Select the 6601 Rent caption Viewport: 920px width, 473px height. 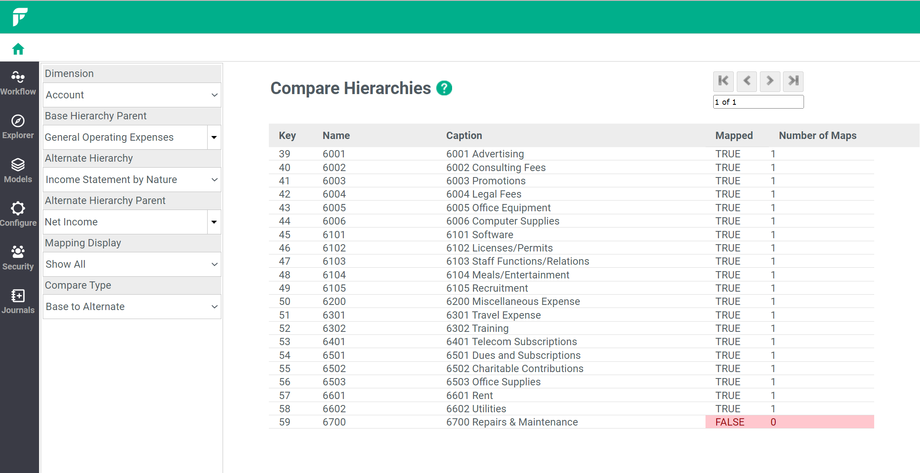point(469,396)
